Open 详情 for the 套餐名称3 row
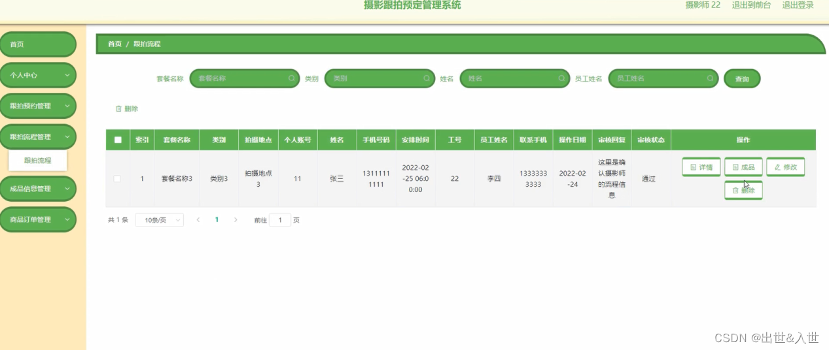The width and height of the screenshot is (829, 350). (x=701, y=167)
